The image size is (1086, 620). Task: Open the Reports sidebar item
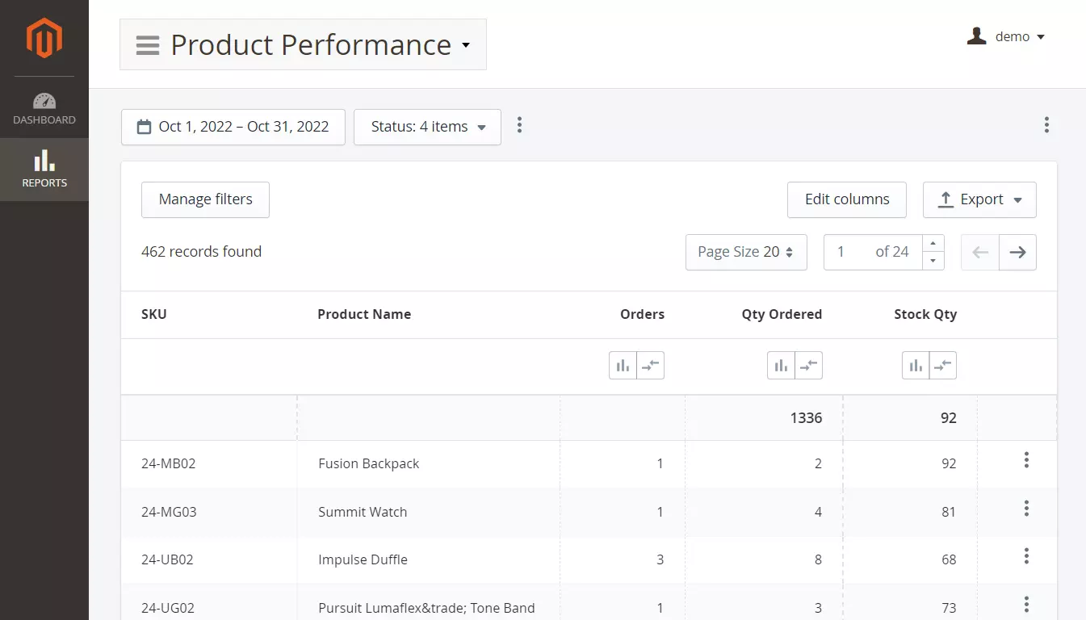pyautogui.click(x=44, y=169)
